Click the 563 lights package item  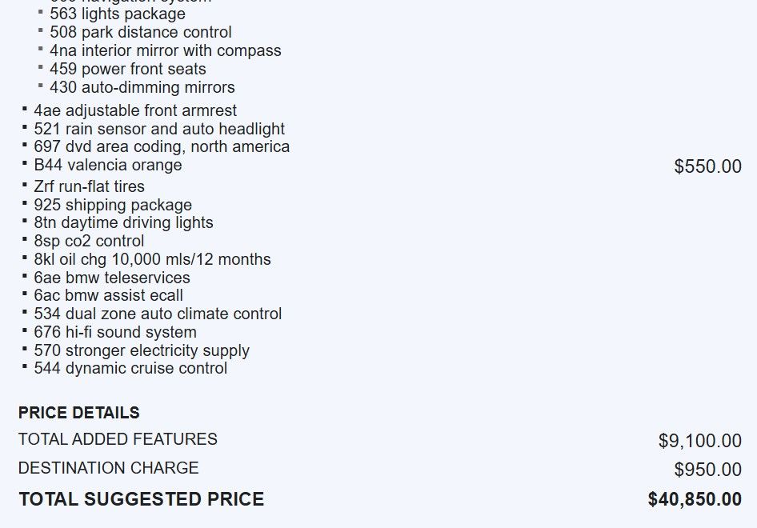117,14
